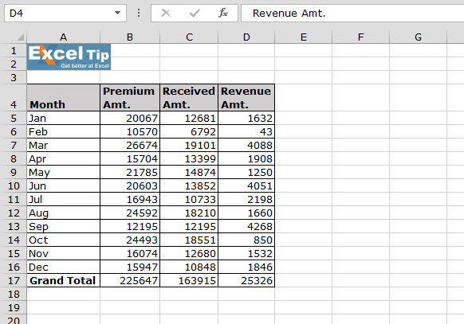464x324 pixels.
Task: Select the Premium Amt. header cell
Action: 130,98
